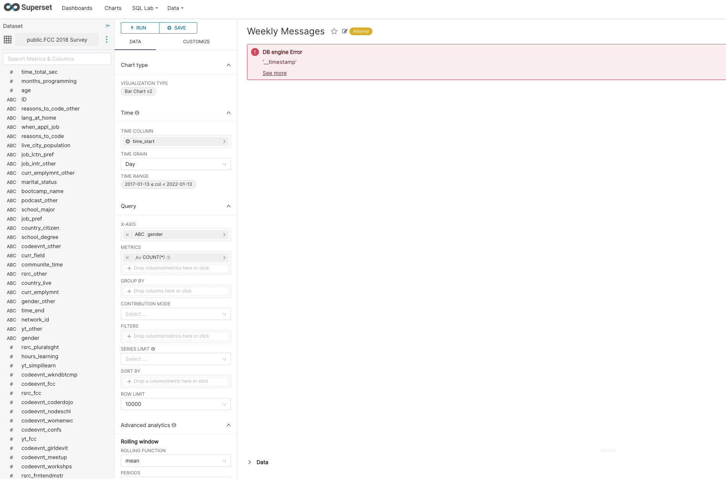
Task: Click the SAVE button
Action: (178, 28)
